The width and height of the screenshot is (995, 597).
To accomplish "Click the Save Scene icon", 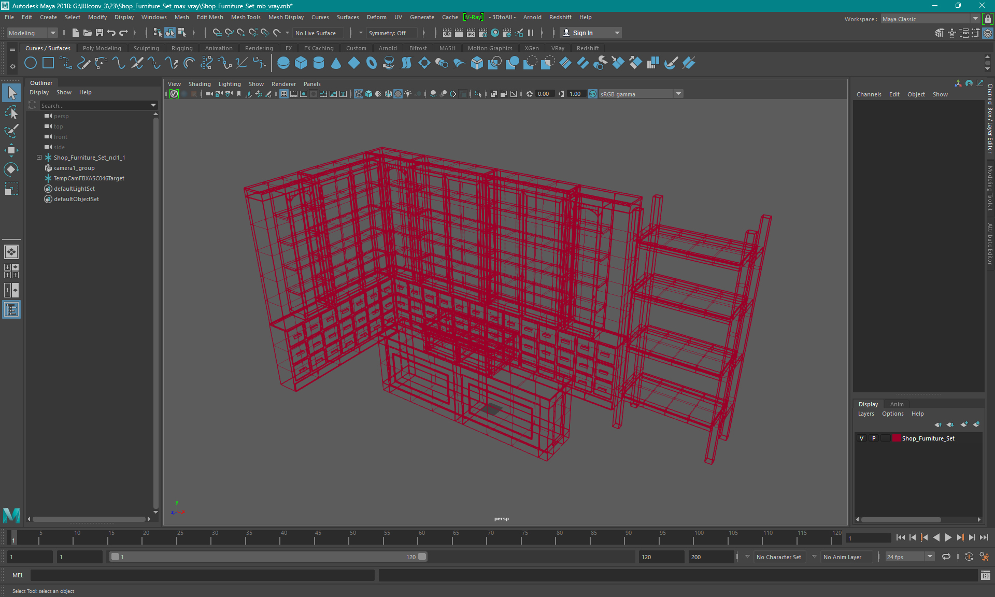I will click(99, 33).
